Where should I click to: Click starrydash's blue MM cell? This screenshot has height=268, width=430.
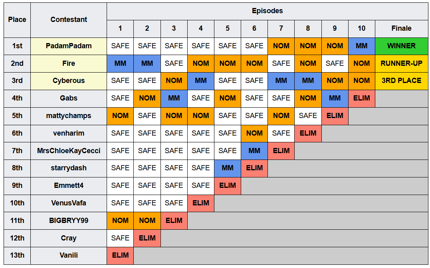(227, 168)
